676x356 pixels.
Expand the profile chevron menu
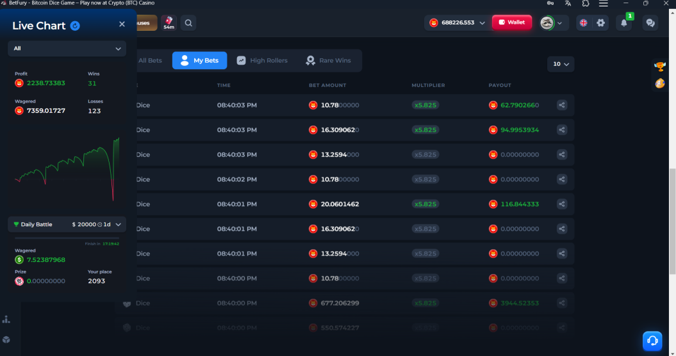[x=559, y=23]
